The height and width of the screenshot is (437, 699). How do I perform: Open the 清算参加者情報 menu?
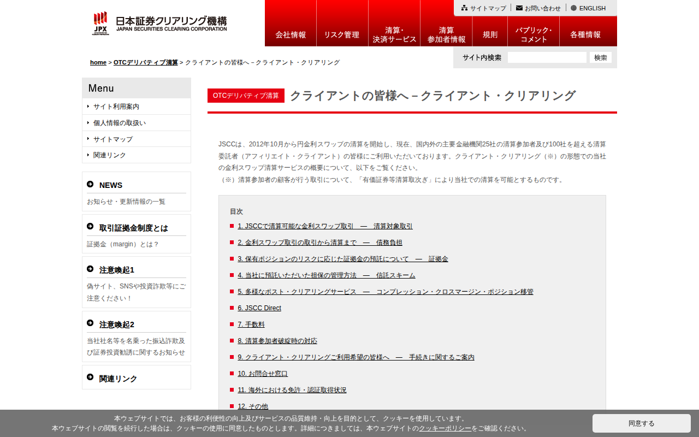coord(446,31)
